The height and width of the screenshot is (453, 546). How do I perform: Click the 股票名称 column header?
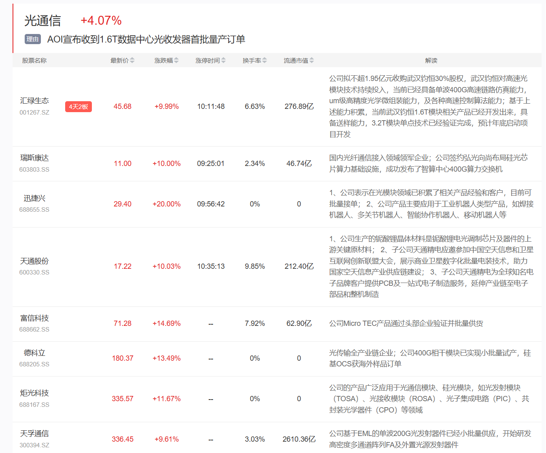point(34,60)
